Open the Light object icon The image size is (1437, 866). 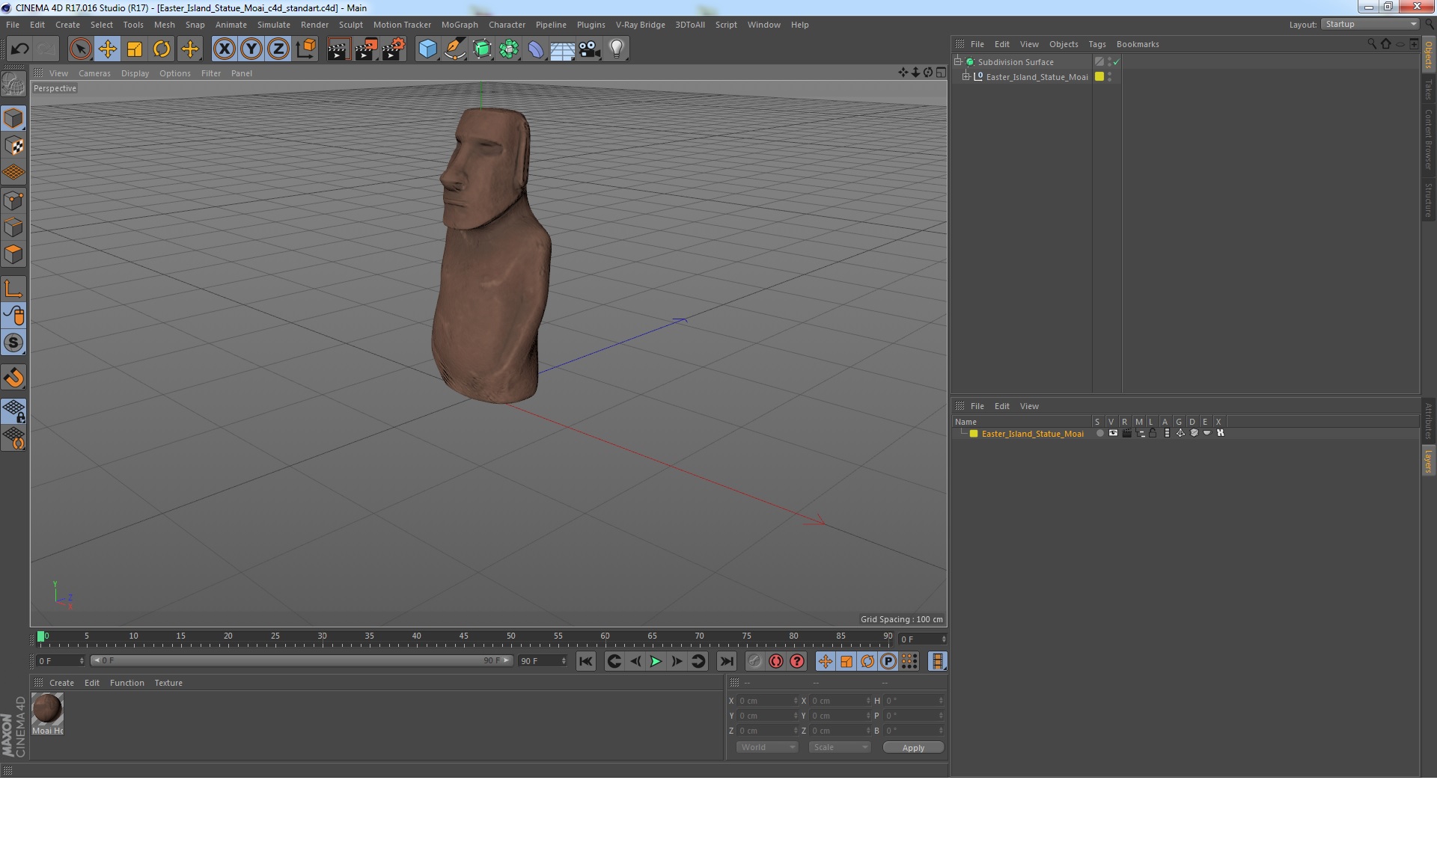616,49
